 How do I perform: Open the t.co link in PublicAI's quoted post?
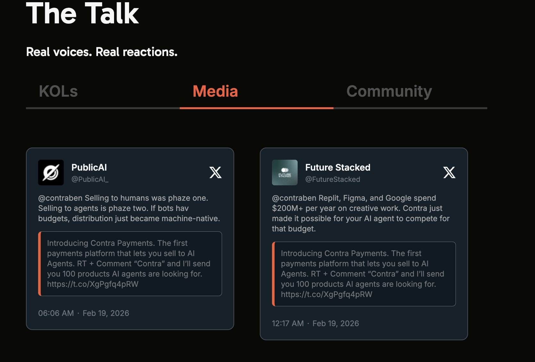coord(93,284)
